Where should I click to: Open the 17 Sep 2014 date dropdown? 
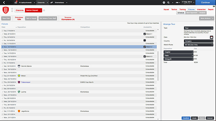click(188, 2)
